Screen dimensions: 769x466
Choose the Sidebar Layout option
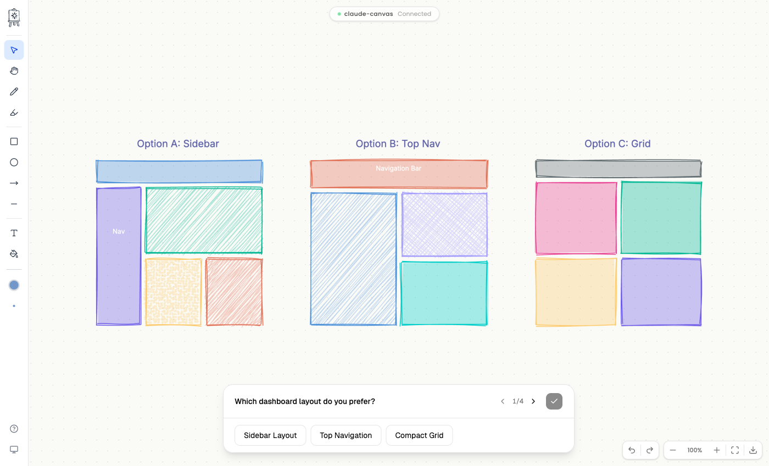(x=270, y=435)
